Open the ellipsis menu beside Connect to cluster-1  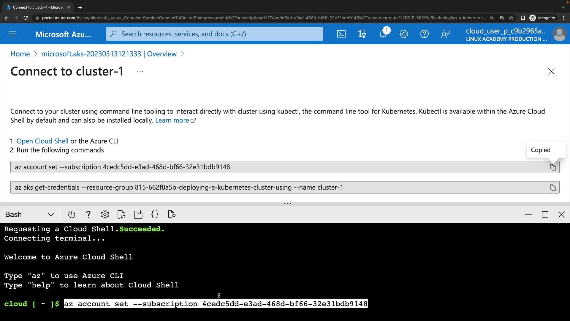pos(140,71)
